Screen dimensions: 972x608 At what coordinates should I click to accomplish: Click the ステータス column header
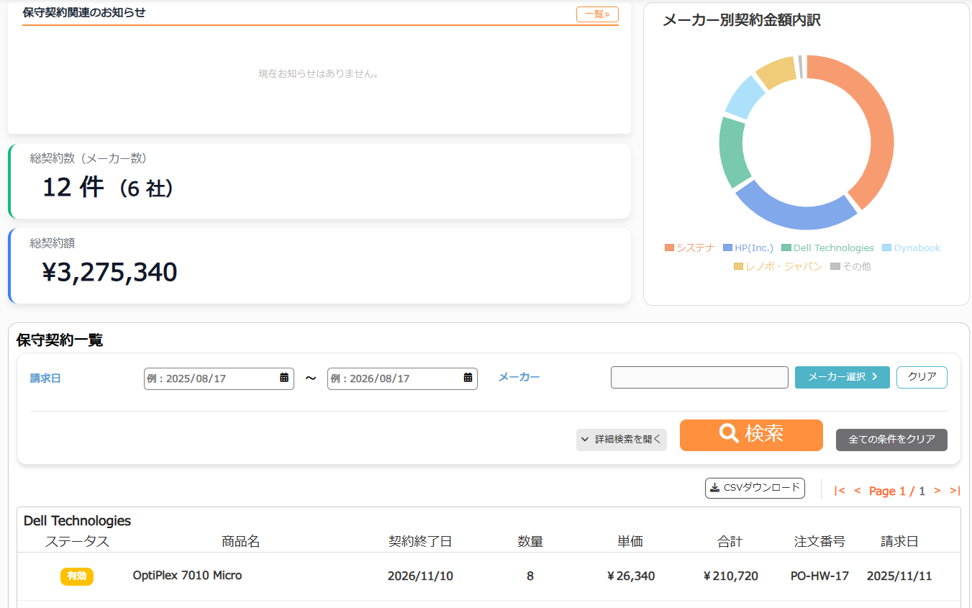(x=77, y=542)
